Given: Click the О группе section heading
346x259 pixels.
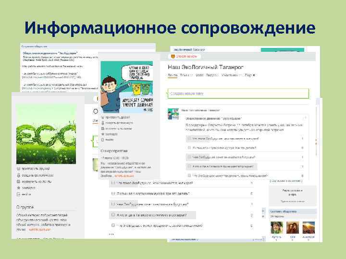Looking at the screenshot, I should (x=25, y=207).
